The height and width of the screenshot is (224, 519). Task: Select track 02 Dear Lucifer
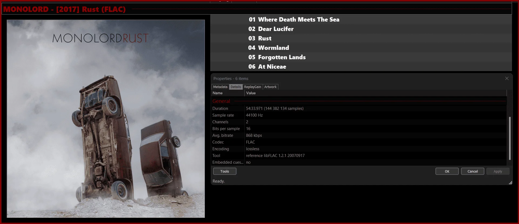click(x=361, y=29)
